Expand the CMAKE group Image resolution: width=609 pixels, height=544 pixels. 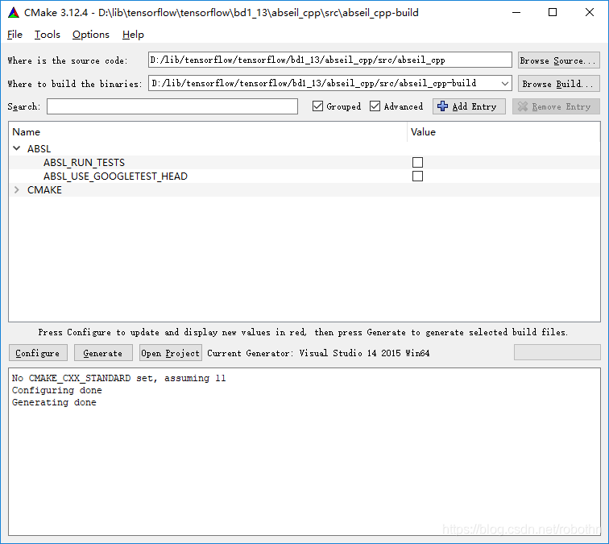pyautogui.click(x=17, y=189)
